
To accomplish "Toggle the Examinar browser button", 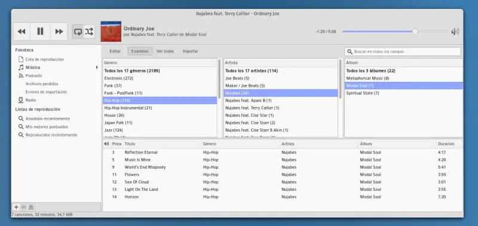I will point(140,51).
